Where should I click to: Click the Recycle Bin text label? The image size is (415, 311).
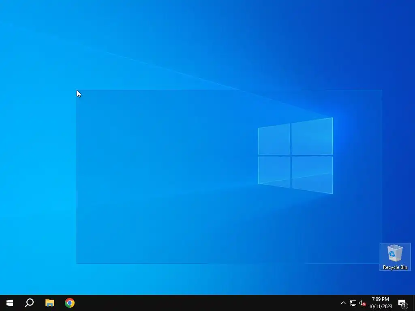click(395, 267)
